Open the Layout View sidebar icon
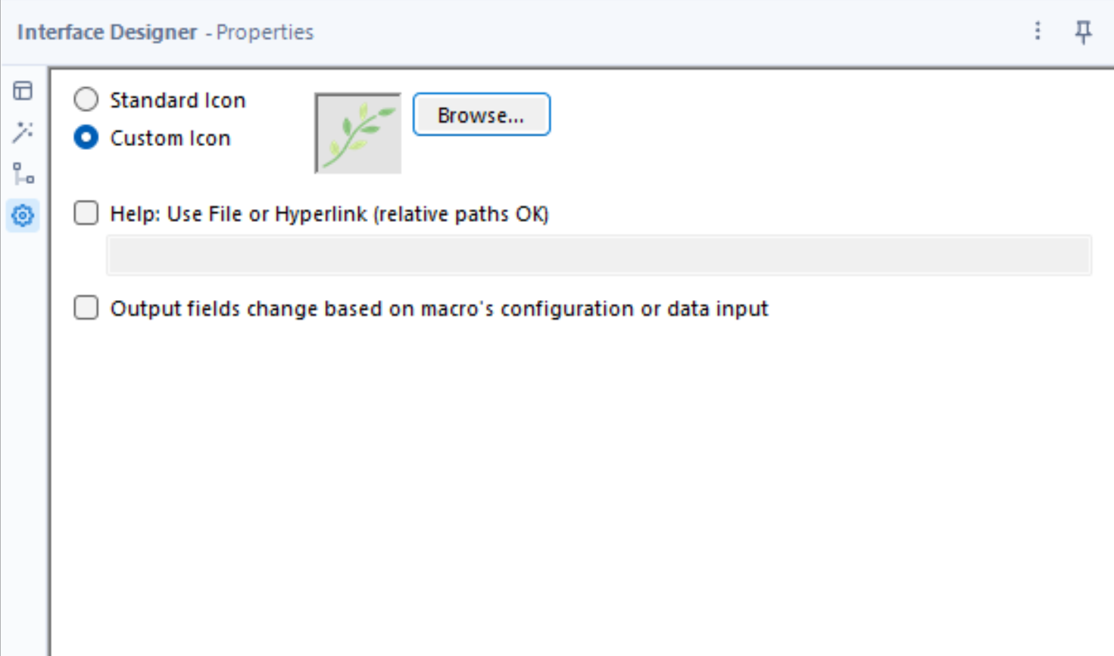This screenshot has height=656, width=1114. tap(23, 91)
